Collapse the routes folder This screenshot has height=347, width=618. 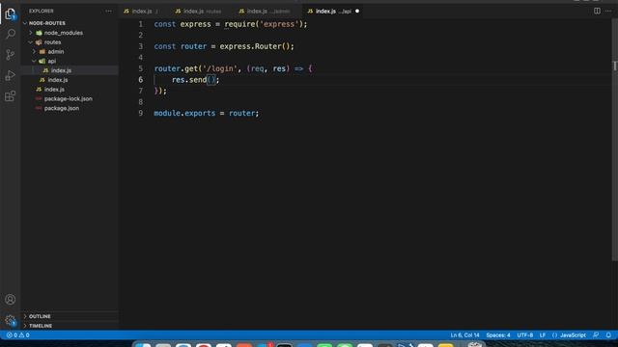[x=52, y=42]
